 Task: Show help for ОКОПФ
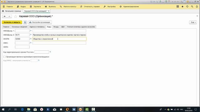pos(31,39)
